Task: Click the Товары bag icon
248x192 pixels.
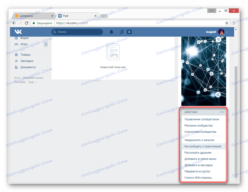Action: coord(16,54)
